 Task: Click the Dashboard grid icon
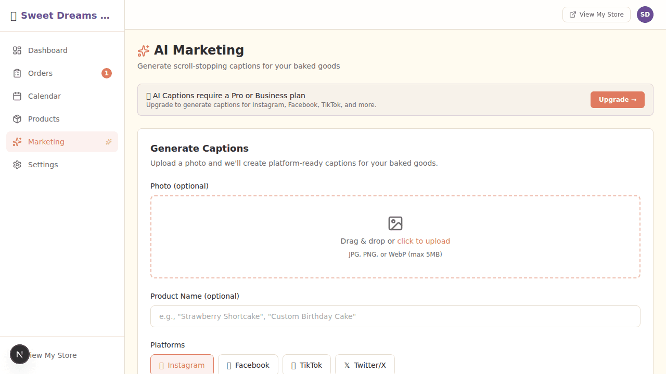[x=17, y=50]
